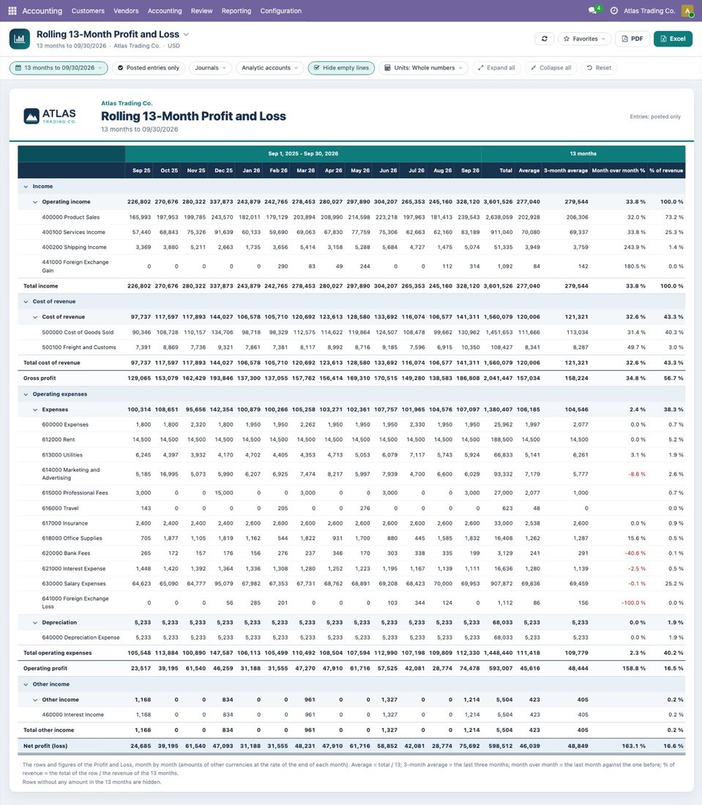Image resolution: width=702 pixels, height=805 pixels.
Task: Click Collapse all button
Action: 551,68
